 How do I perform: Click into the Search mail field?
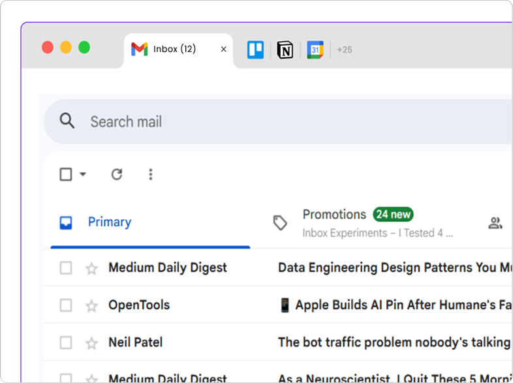click(261, 121)
